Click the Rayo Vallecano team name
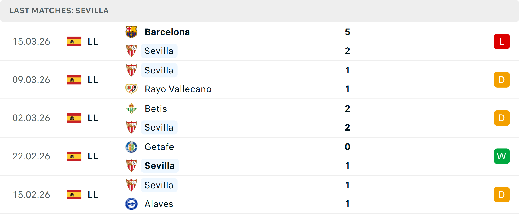The image size is (519, 214). pos(178,89)
